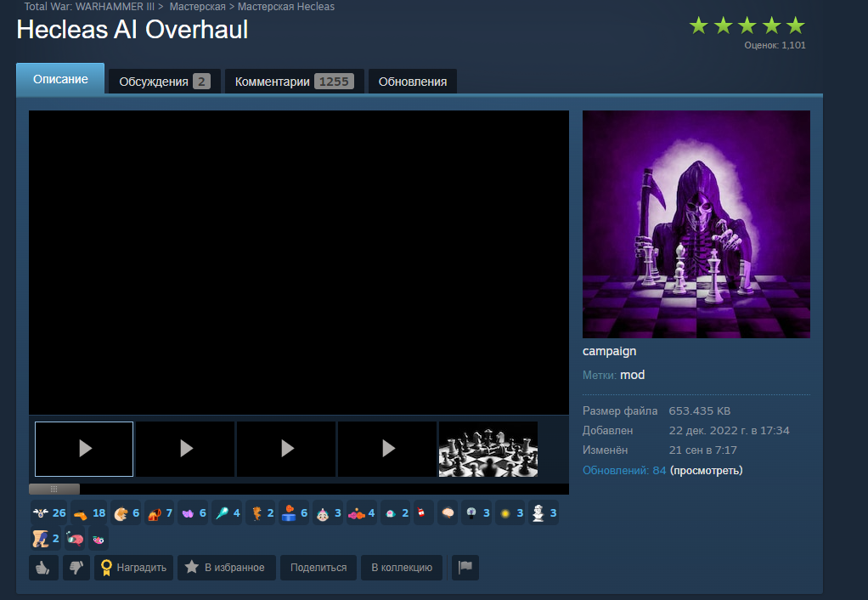Select the yellow sun award icon

(510, 513)
